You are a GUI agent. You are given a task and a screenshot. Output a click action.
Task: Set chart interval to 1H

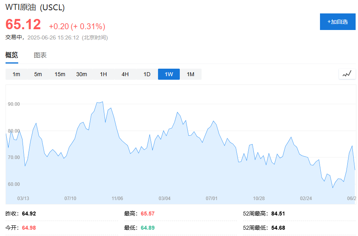pyautogui.click(x=103, y=74)
